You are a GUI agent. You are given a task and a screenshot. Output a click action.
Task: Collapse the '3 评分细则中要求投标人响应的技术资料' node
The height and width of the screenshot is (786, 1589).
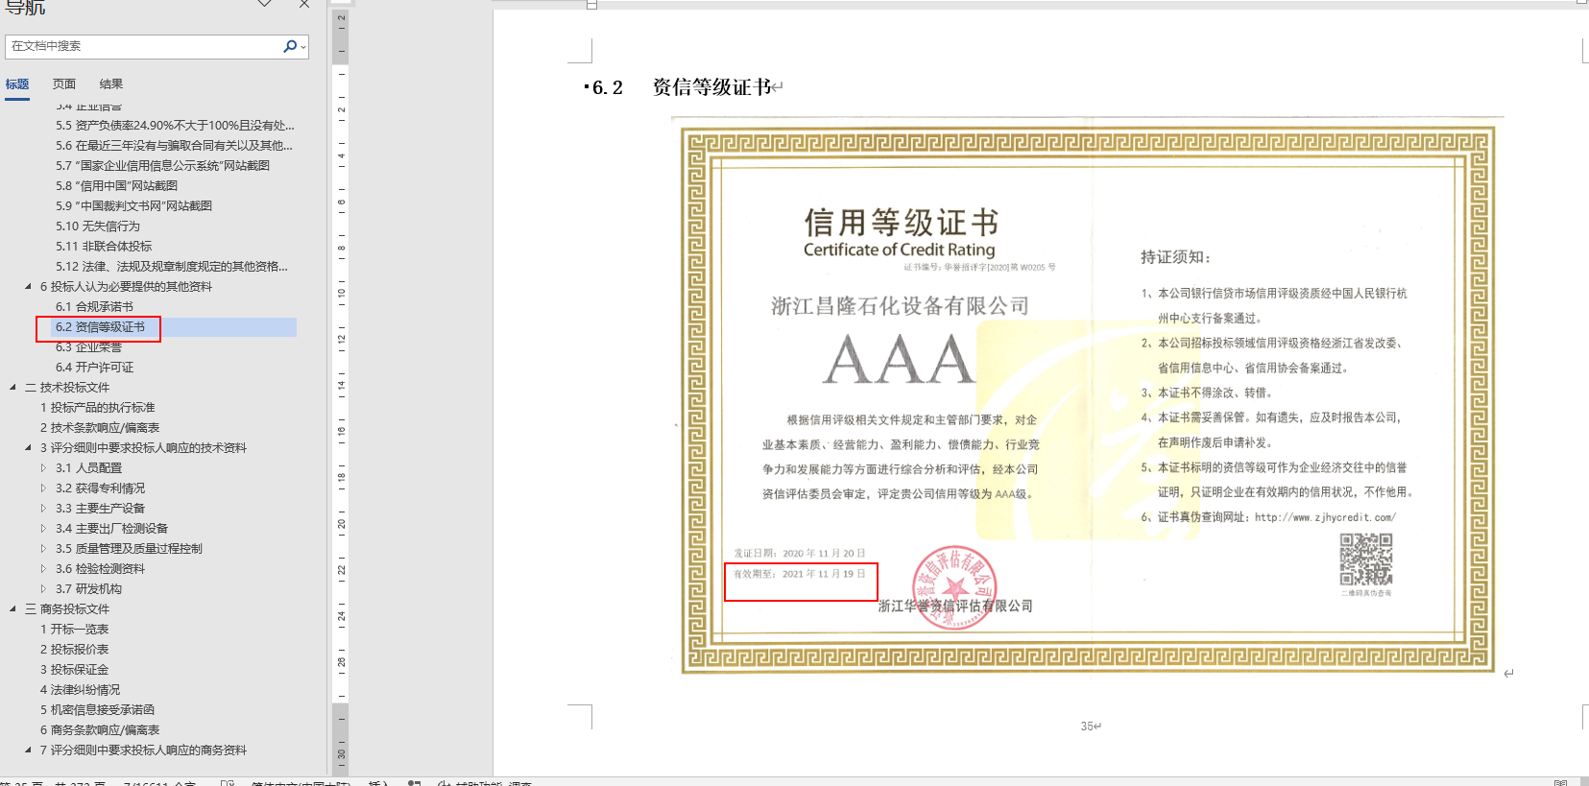pos(28,448)
